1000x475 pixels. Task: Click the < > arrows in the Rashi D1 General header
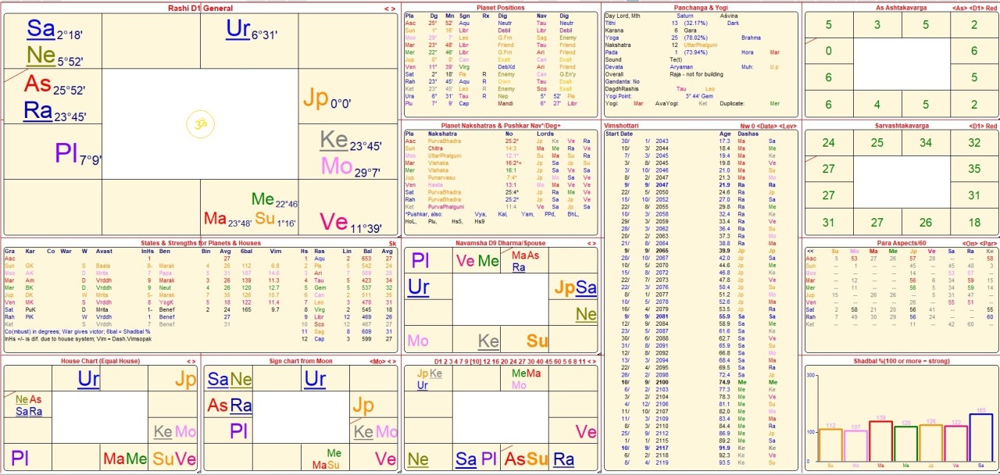click(390, 8)
